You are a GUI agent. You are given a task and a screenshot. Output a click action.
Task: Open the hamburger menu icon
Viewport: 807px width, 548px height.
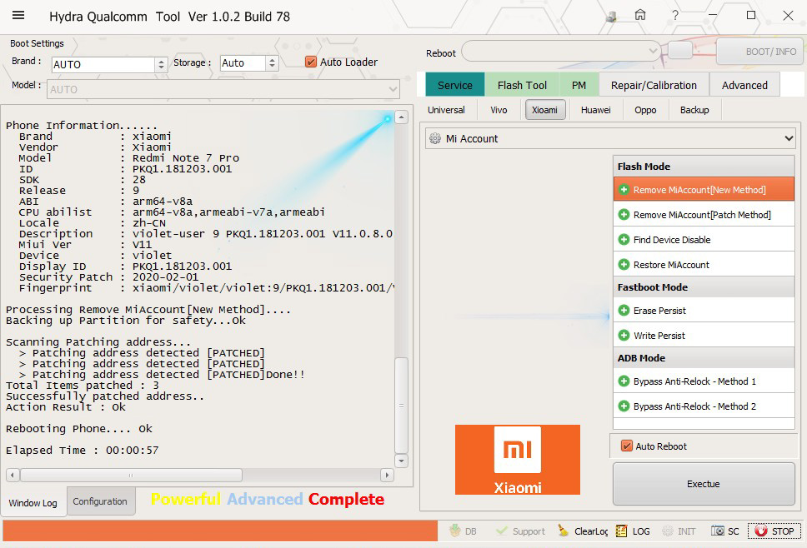tap(18, 16)
